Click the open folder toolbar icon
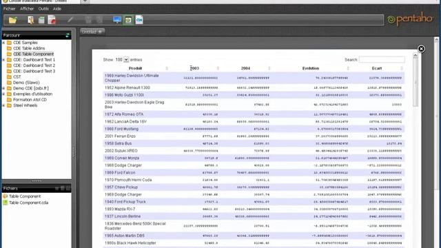Viewport: 441px width, 248px height. tap(12, 20)
